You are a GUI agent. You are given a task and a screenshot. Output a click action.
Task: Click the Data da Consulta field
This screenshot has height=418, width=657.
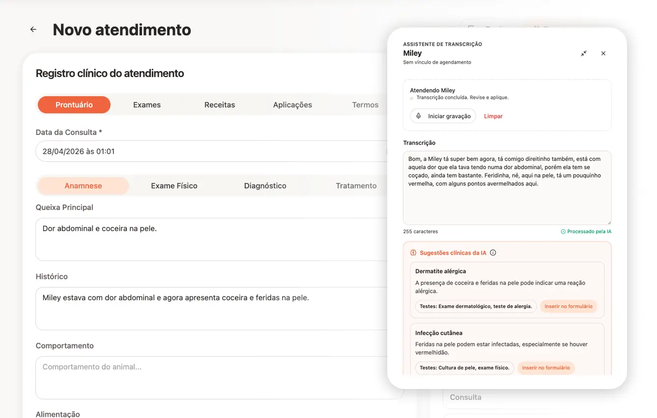pos(211,152)
